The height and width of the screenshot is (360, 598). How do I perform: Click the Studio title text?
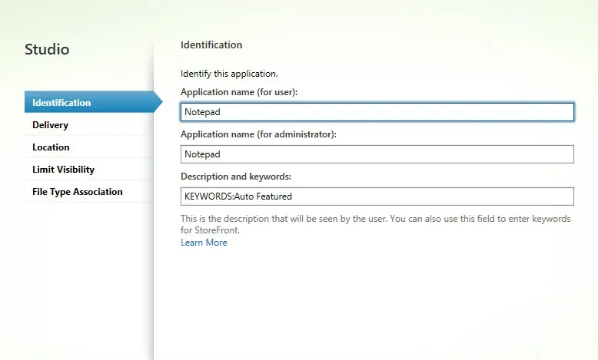pyautogui.click(x=47, y=50)
